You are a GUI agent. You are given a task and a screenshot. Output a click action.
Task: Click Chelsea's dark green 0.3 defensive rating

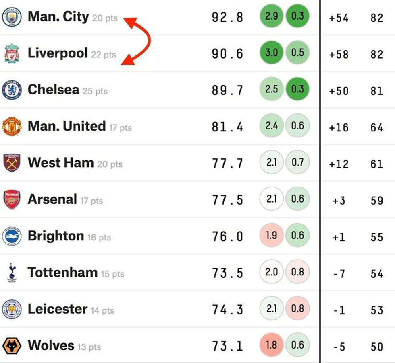[x=297, y=89]
